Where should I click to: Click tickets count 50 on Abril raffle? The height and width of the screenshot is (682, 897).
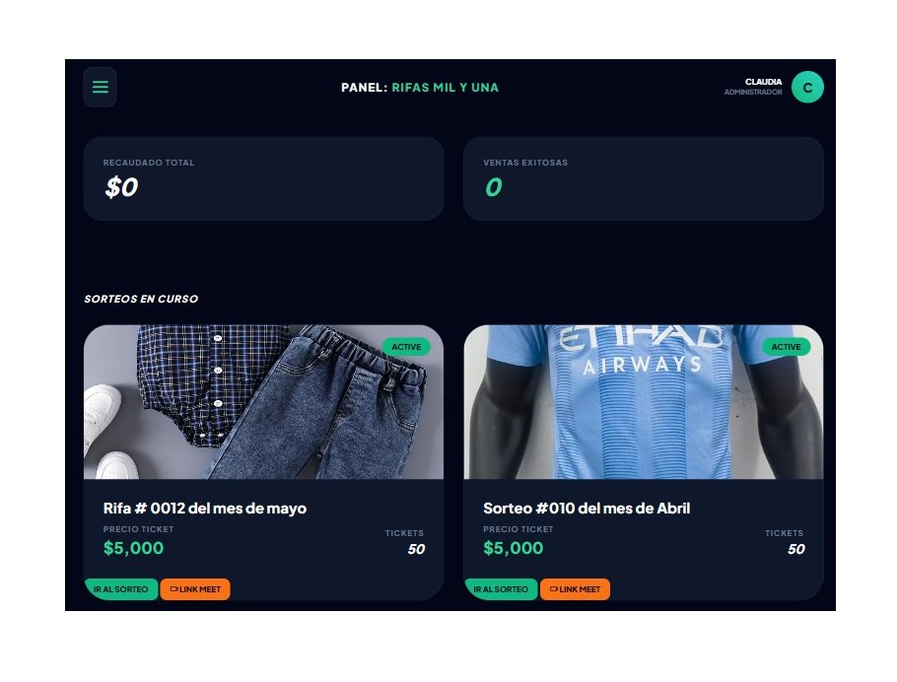coord(795,549)
